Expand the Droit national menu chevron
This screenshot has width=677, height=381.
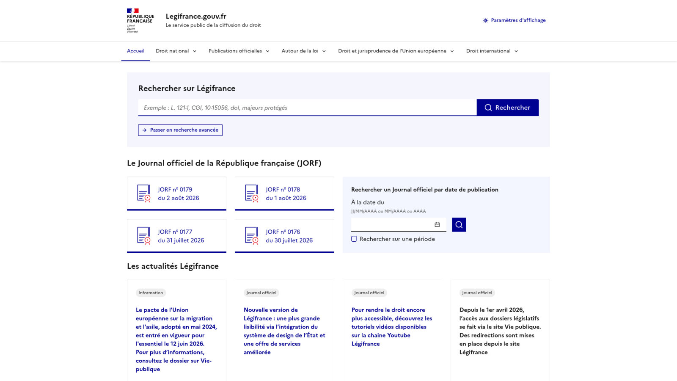[x=195, y=51]
